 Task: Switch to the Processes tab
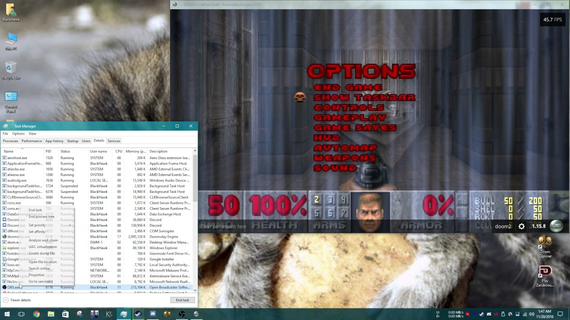[11, 141]
